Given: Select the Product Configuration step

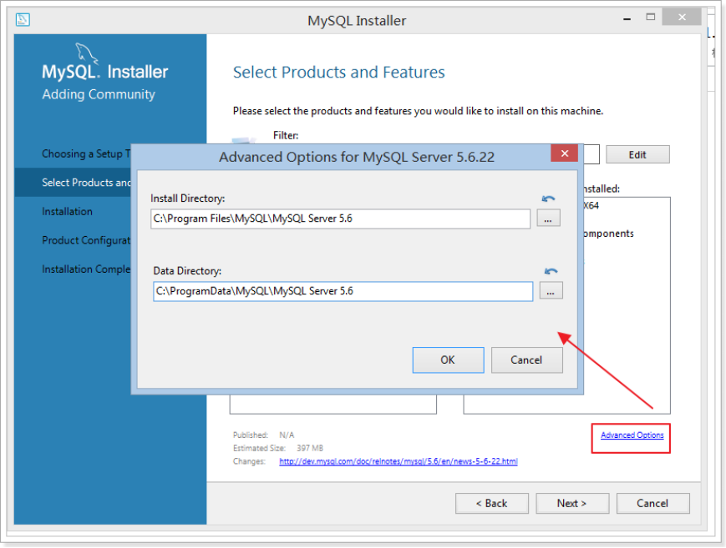Looking at the screenshot, I should pyautogui.click(x=86, y=240).
